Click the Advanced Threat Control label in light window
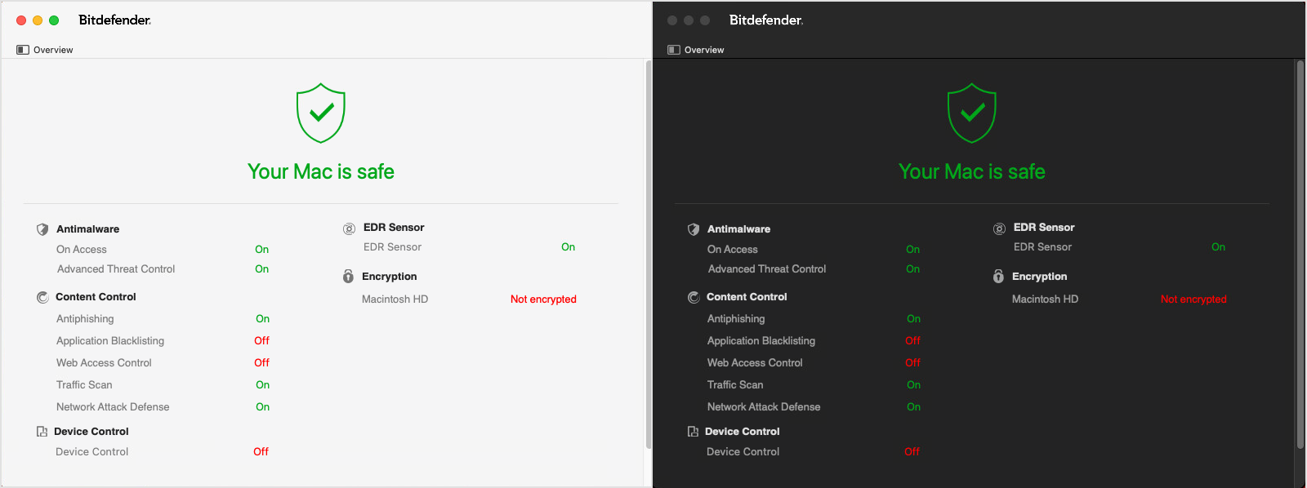Viewport: 1307px width, 488px height. pyautogui.click(x=116, y=269)
